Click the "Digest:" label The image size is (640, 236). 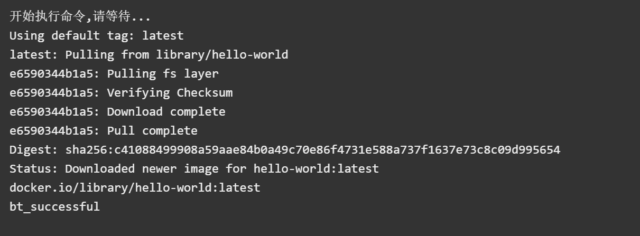[x=34, y=150]
